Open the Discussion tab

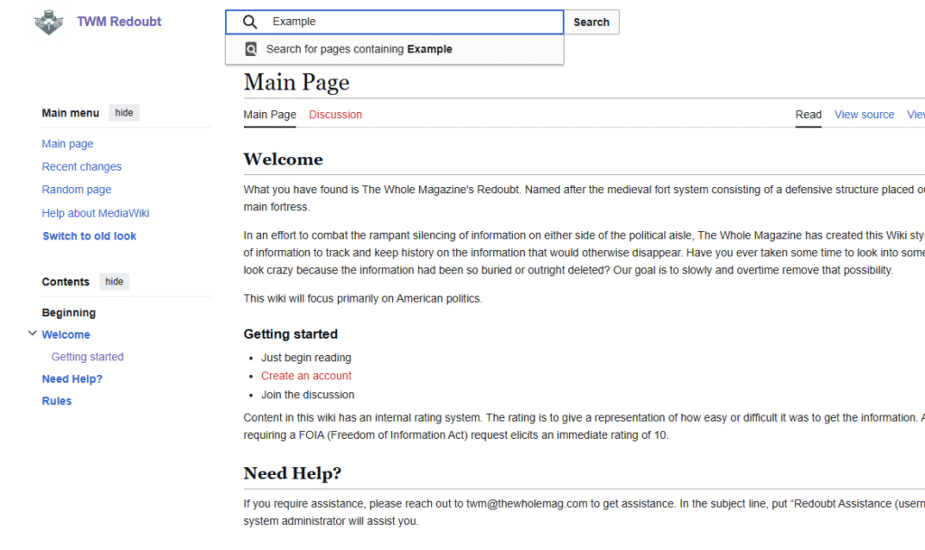tap(335, 115)
